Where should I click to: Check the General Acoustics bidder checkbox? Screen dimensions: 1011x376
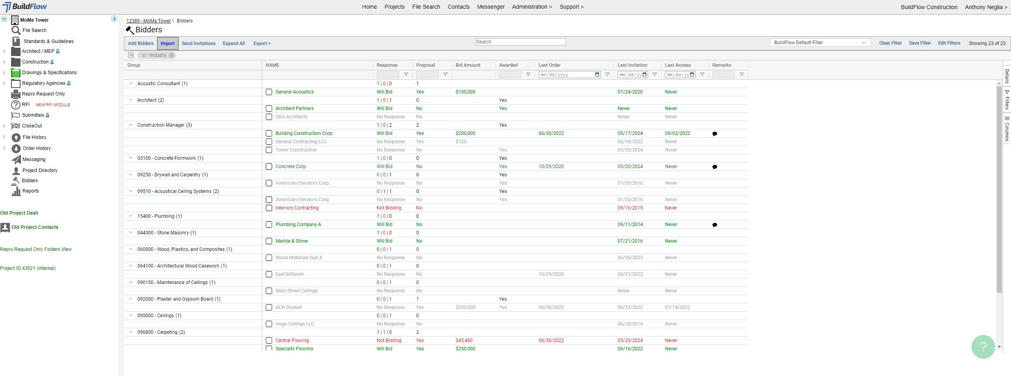[269, 92]
